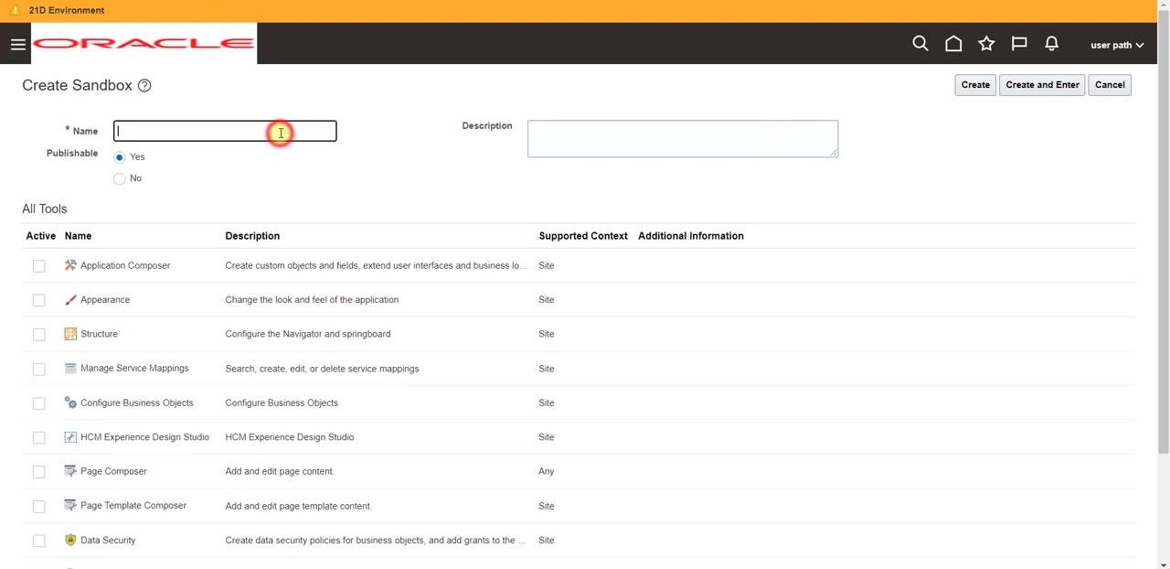1170x569 pixels.
Task: Activate the Manage Service Mappings checkbox
Action: (x=38, y=369)
